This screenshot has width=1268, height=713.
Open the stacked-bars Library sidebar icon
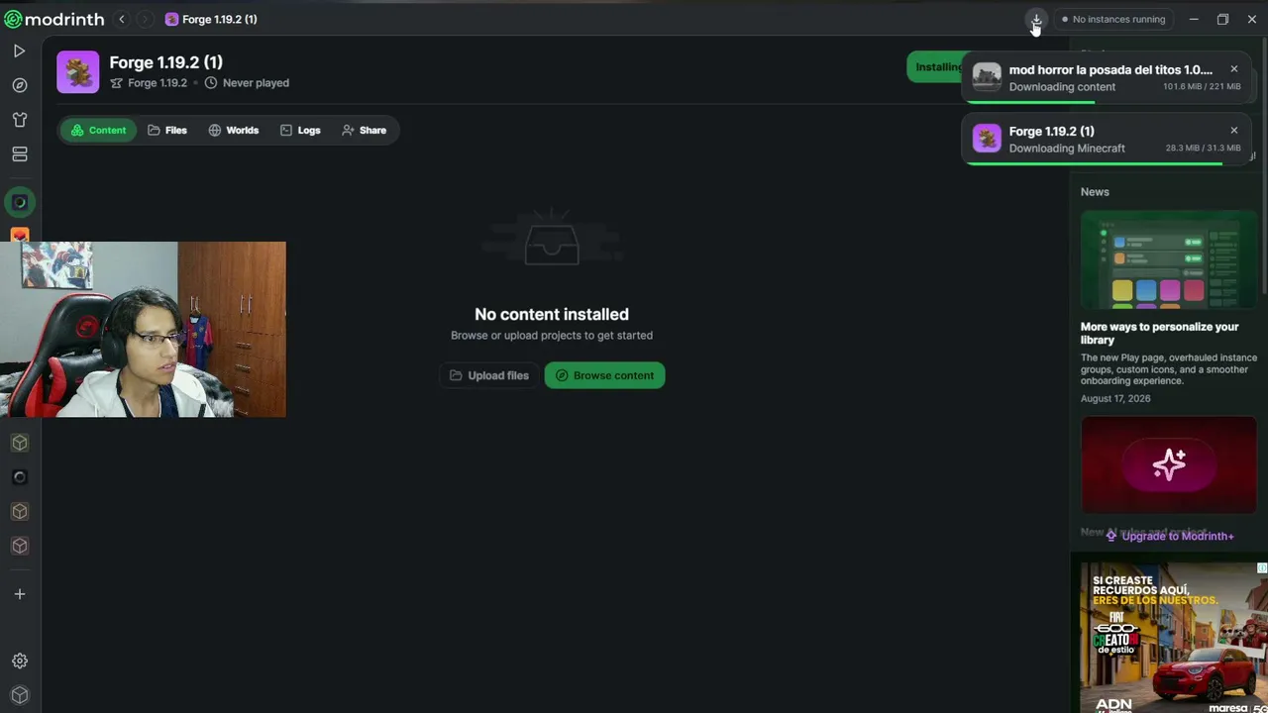[x=19, y=154]
